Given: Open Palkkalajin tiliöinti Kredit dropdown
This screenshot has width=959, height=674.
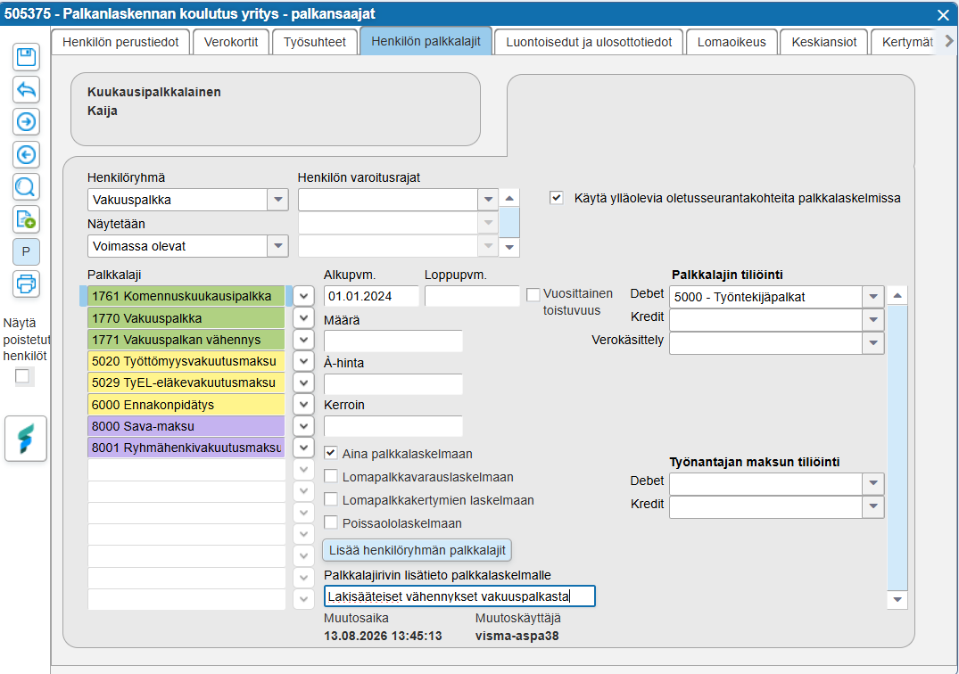Looking at the screenshot, I should click(x=872, y=320).
